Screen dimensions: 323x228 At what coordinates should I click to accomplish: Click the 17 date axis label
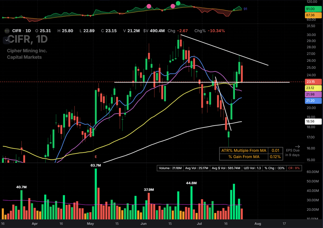click(x=284, y=224)
